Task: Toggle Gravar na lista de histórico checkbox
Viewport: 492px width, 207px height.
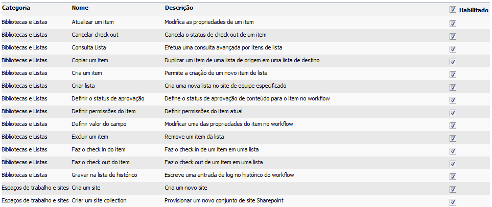Action: click(453, 176)
